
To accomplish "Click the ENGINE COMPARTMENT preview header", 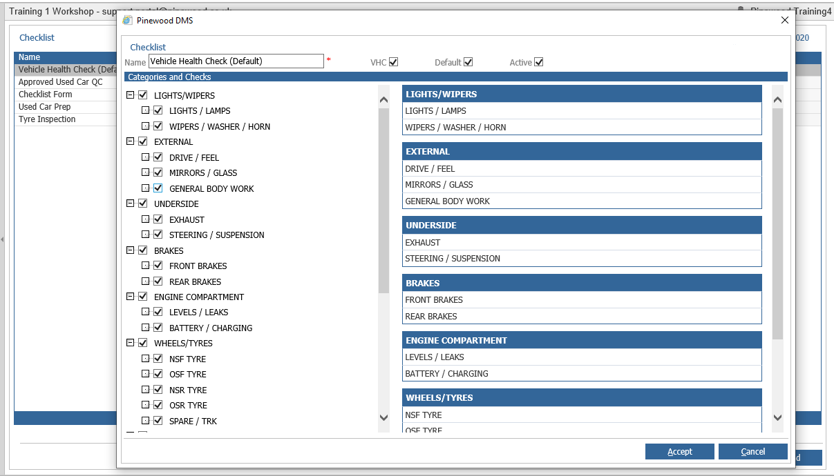I will (x=582, y=340).
